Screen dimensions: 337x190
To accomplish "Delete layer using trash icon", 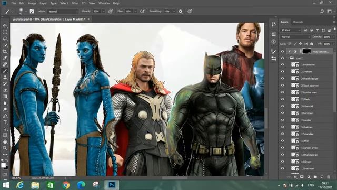I will pos(329,177).
